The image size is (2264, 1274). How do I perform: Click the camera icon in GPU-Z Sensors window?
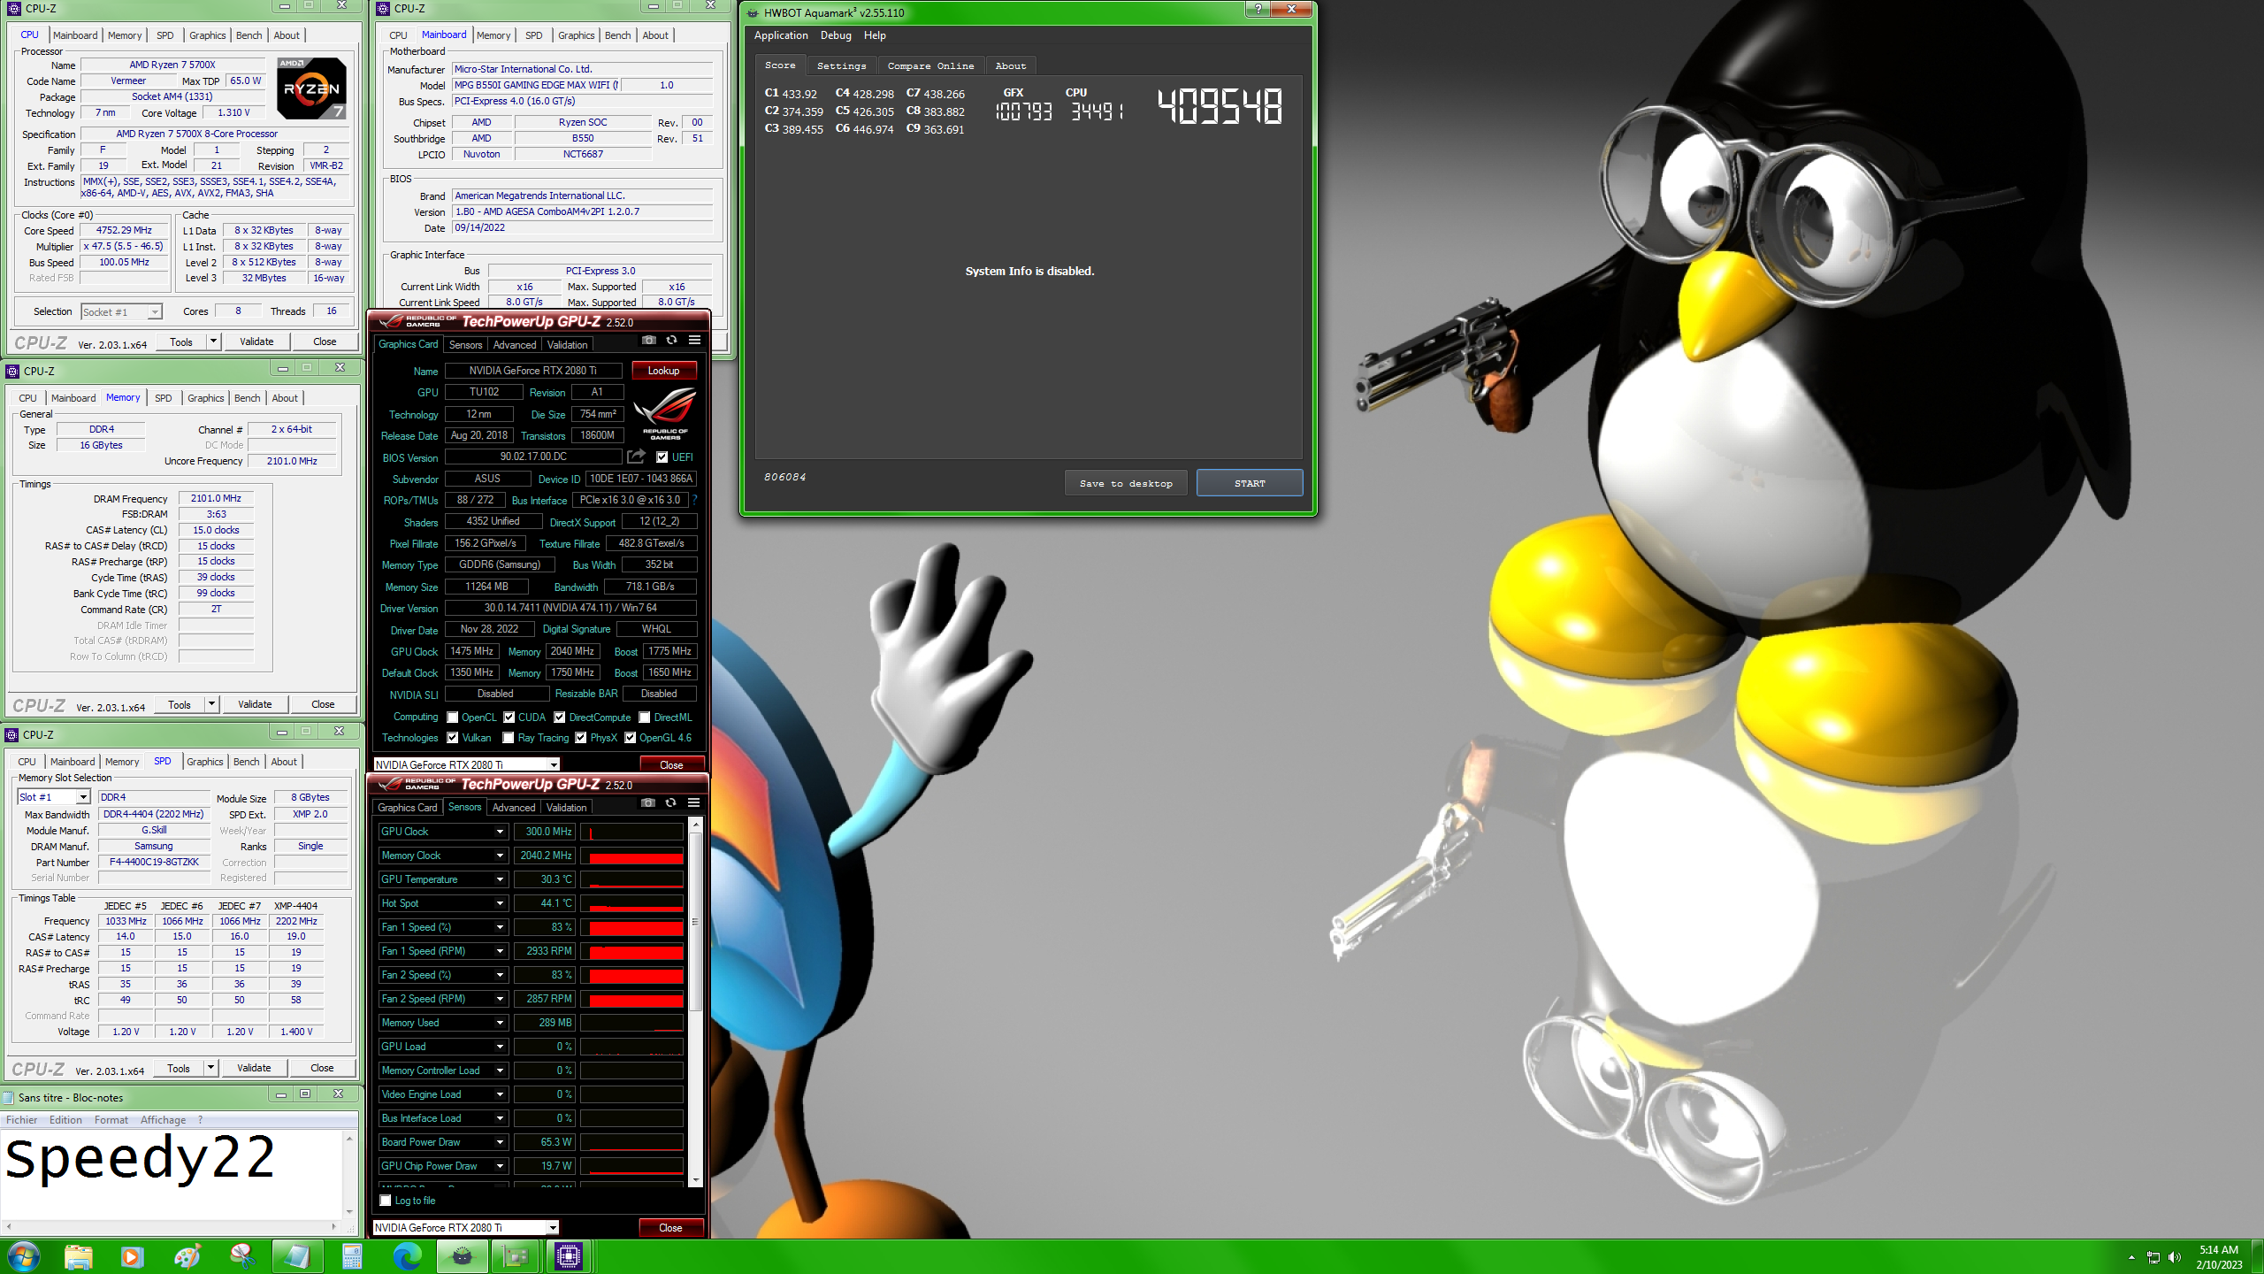(x=648, y=803)
